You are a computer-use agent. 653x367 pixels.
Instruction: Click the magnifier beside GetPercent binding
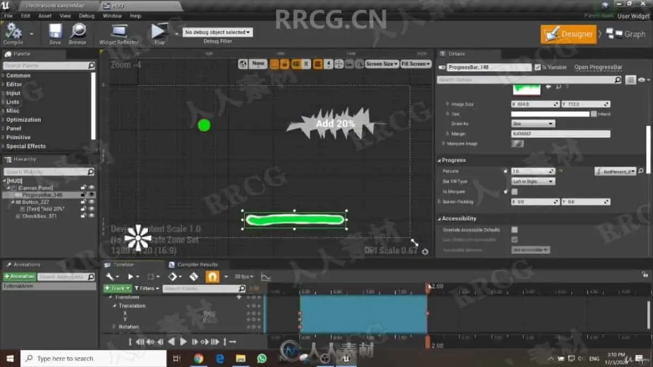[x=641, y=171]
